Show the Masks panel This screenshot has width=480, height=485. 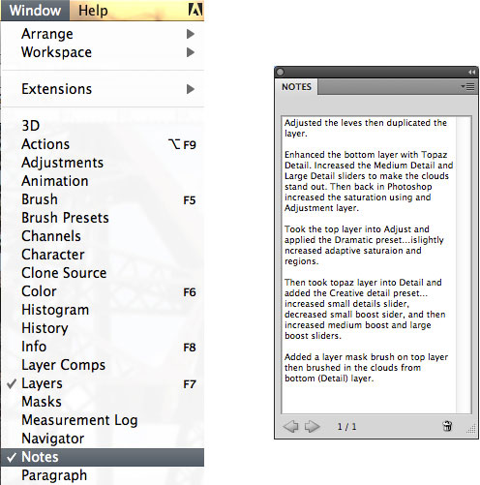[103, 402]
